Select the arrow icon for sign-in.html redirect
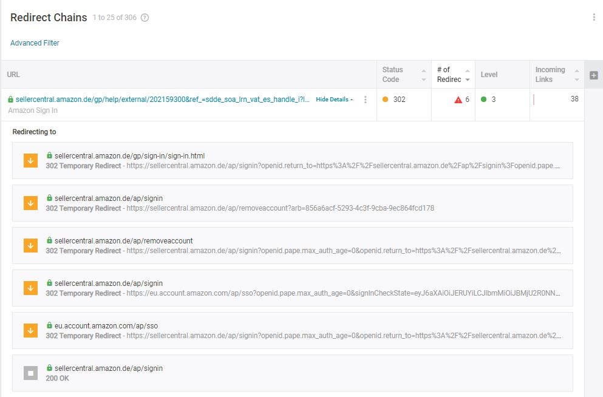 [31, 161]
